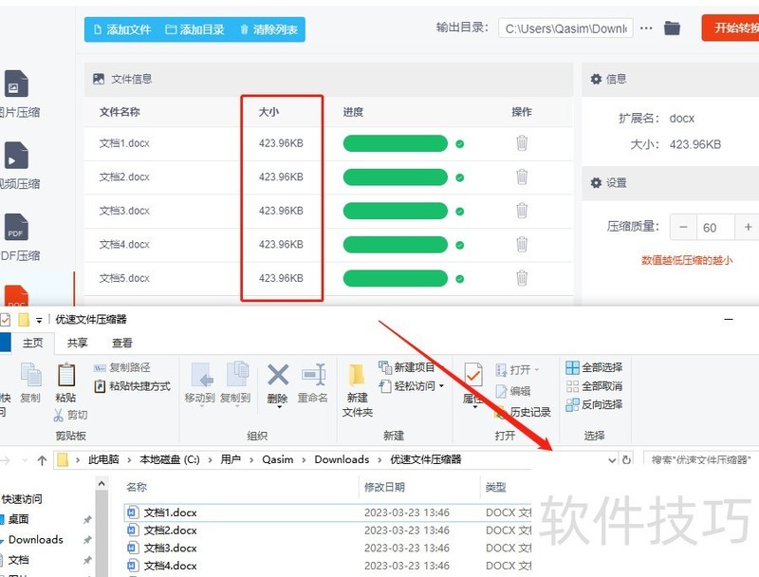Select 视频压缩 sidebar icon
The image size is (759, 577).
tap(16, 156)
